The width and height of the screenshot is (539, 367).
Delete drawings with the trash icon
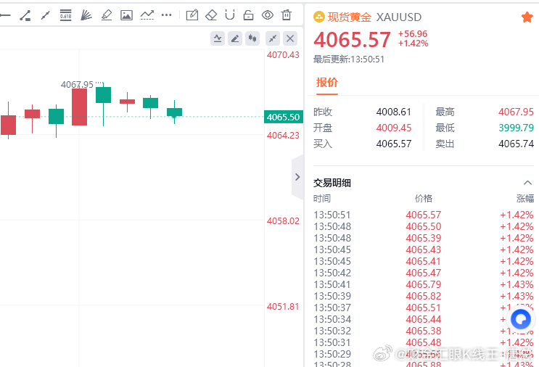coord(287,15)
